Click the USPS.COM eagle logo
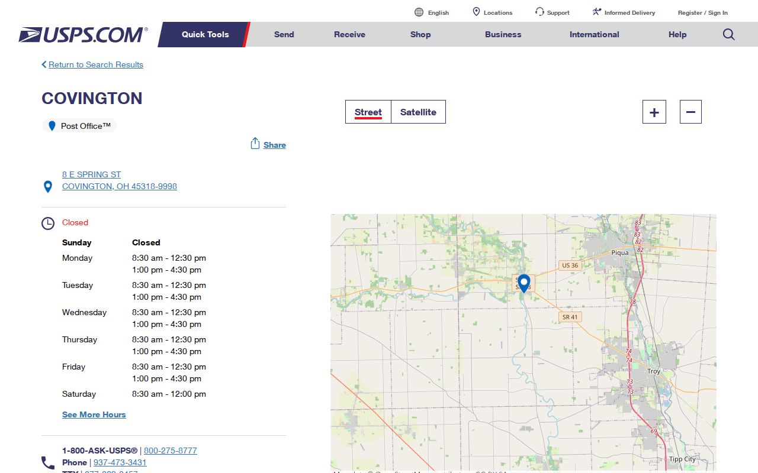Image resolution: width=758 pixels, height=473 pixels. (83, 34)
